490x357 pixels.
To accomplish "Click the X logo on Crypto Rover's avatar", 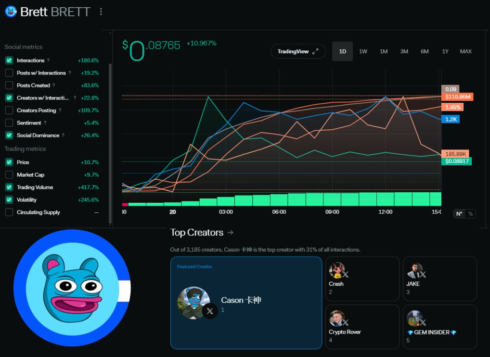I will click(345, 323).
